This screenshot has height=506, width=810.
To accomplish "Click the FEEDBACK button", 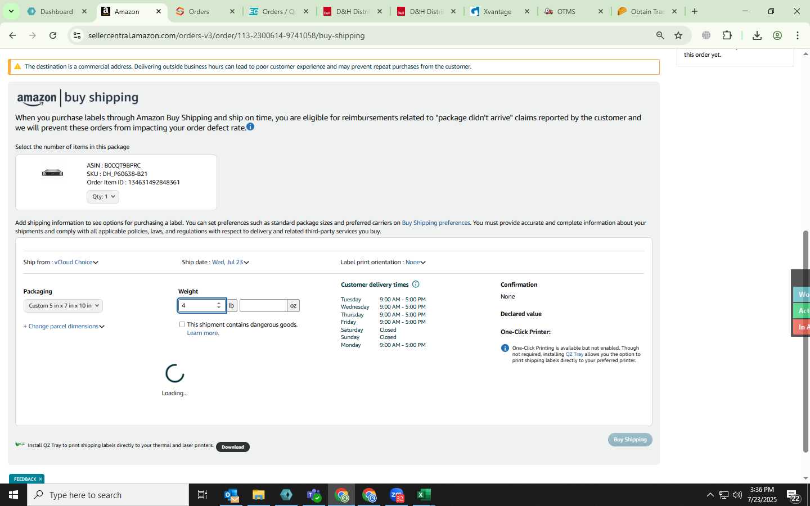I will [25, 479].
